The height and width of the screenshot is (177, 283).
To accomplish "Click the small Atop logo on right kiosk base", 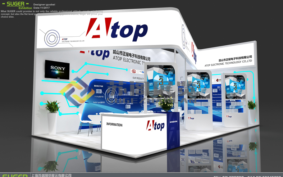I will coord(229,117).
